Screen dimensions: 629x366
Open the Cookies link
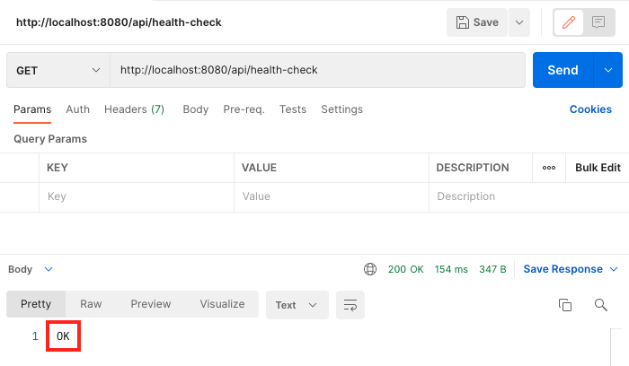click(x=590, y=109)
